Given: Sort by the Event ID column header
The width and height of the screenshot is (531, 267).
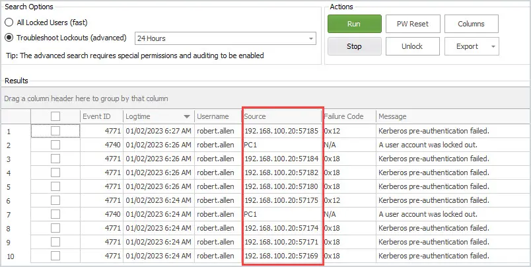Looking at the screenshot, I should (102, 116).
